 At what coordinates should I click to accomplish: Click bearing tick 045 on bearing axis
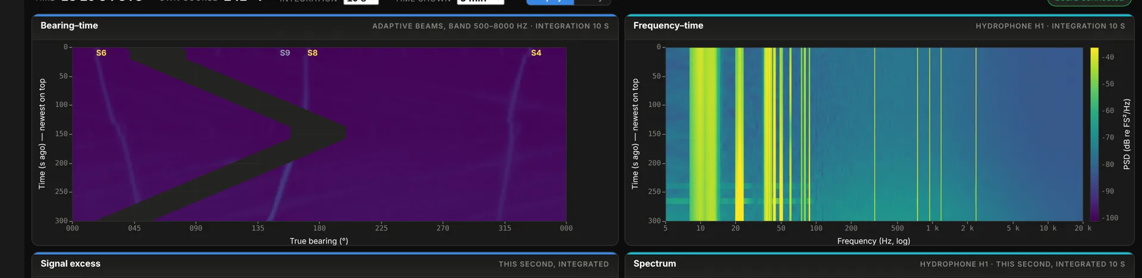[134, 228]
